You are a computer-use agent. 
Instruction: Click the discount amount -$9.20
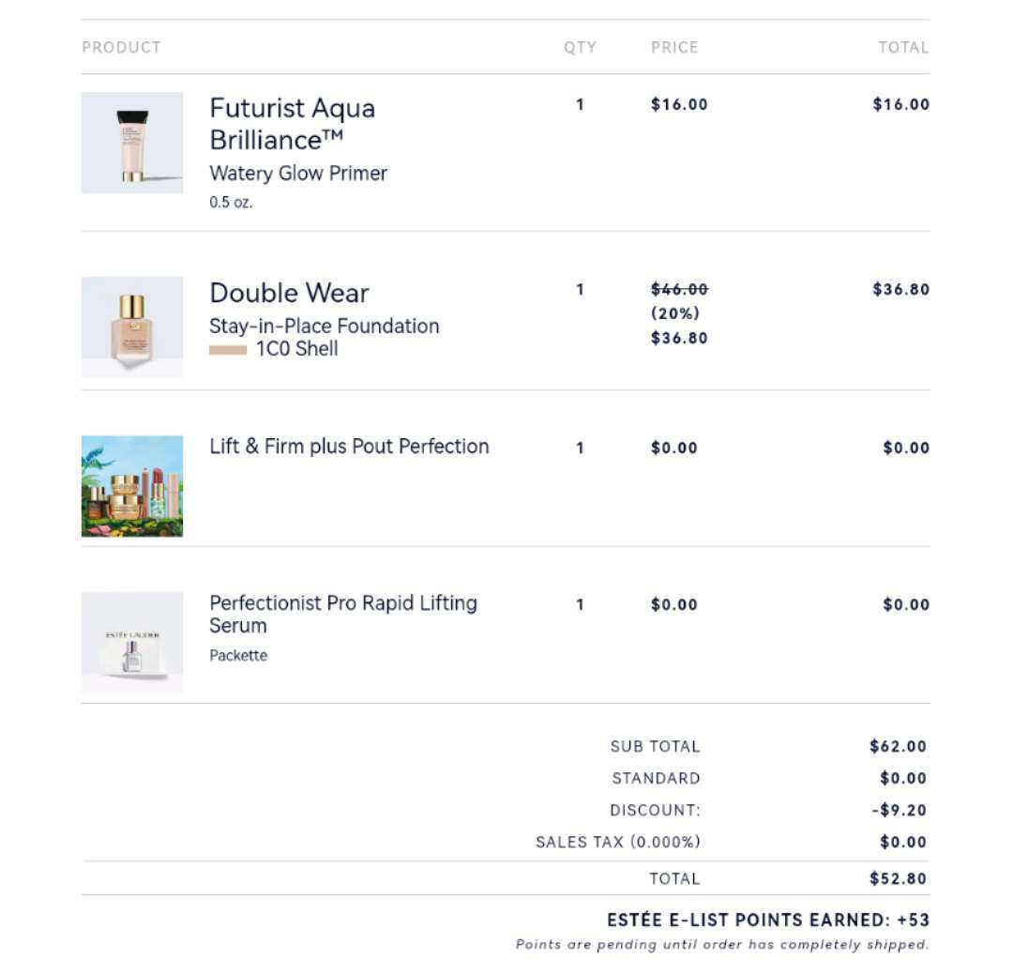[900, 810]
